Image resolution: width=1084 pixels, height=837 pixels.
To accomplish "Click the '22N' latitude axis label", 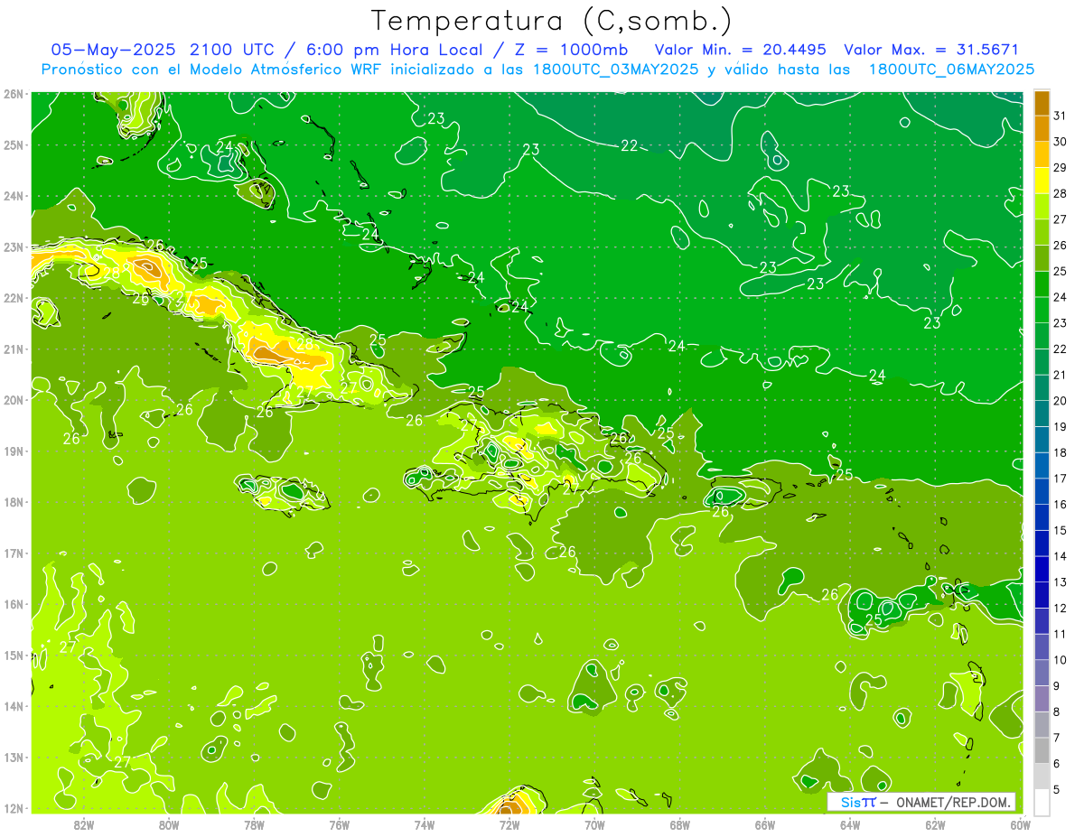I will [x=13, y=298].
